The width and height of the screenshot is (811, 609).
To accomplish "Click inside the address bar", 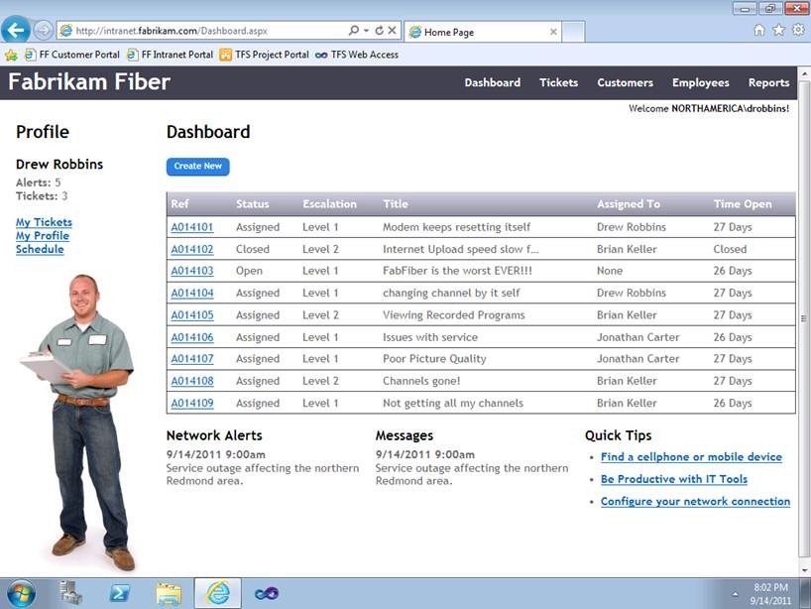I will (198, 29).
